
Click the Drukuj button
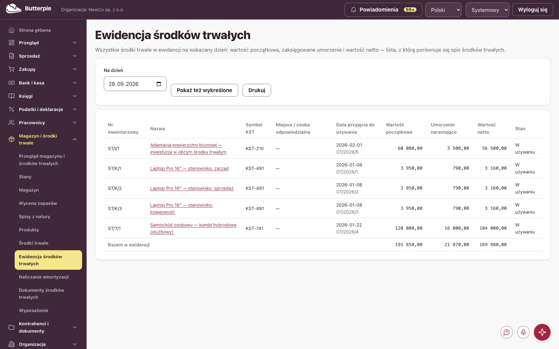click(257, 90)
